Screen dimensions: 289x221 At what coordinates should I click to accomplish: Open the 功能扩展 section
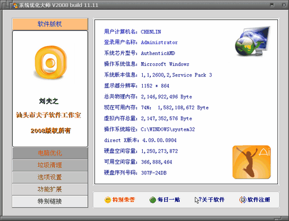point(50,189)
